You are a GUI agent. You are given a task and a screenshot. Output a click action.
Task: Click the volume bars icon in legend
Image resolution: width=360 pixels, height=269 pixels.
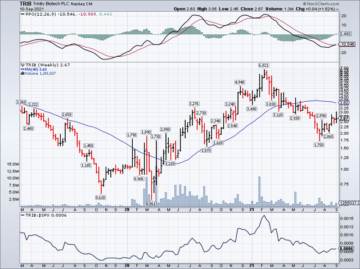tap(22, 74)
